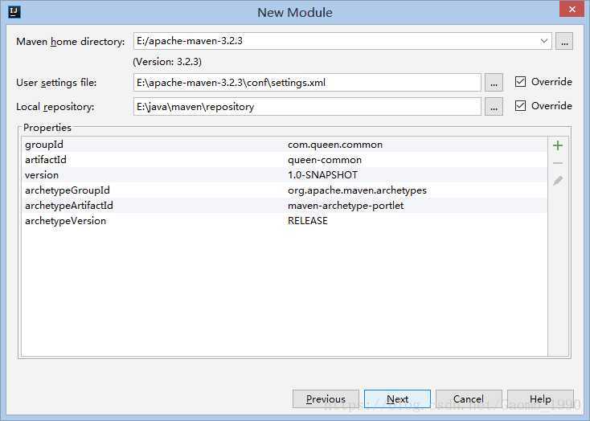590x421 pixels.
Task: Select the artifactId property row
Action: point(284,160)
